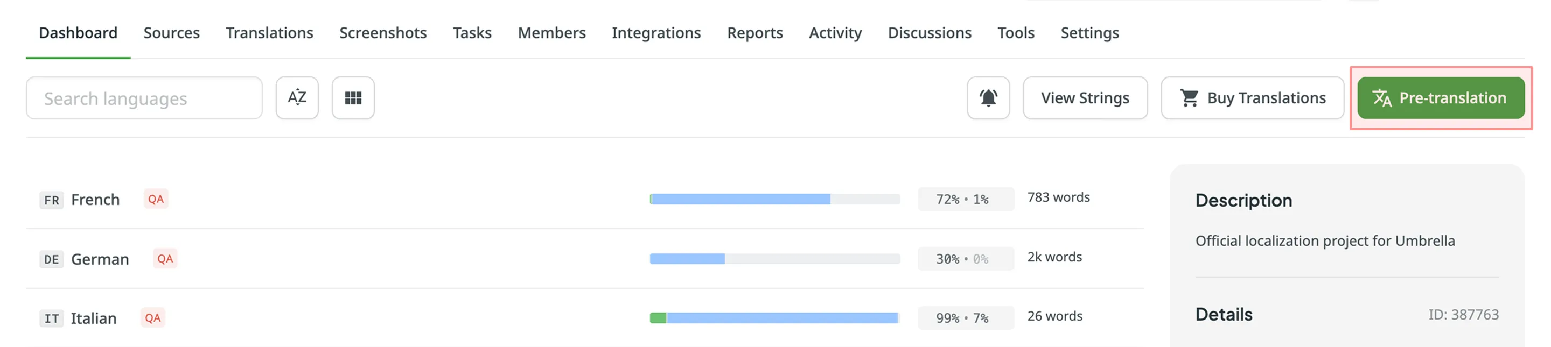Click the French QA issues badge

(156, 199)
